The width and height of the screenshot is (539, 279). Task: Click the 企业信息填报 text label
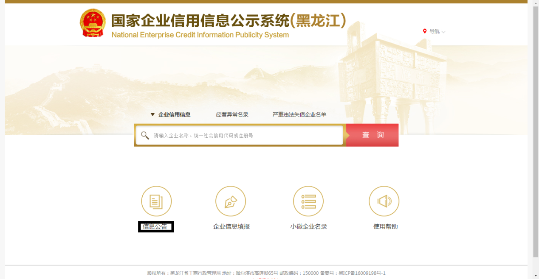tap(231, 226)
